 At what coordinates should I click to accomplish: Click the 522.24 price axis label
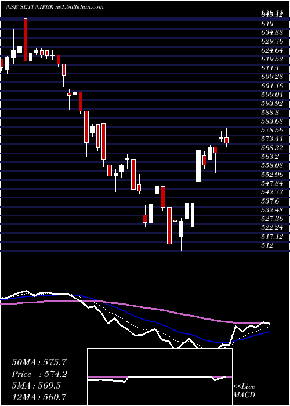tap(272, 227)
